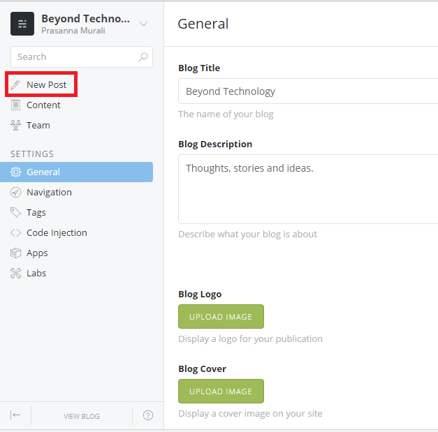This screenshot has width=438, height=432.
Task: Click the Labs experiment icon
Action: pos(15,274)
